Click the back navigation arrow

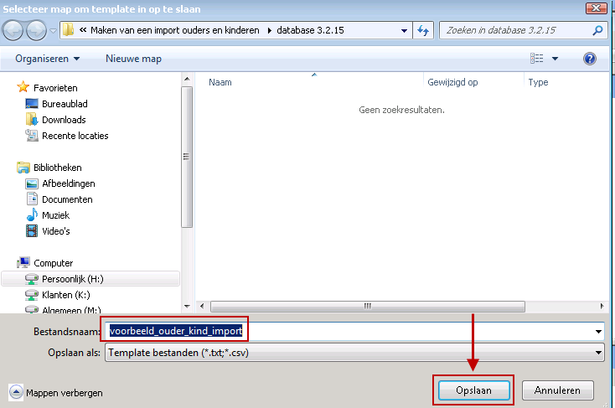tap(14, 31)
